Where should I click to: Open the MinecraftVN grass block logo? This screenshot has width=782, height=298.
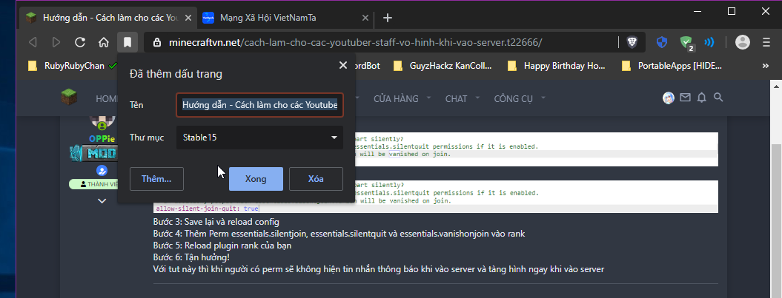point(70,97)
